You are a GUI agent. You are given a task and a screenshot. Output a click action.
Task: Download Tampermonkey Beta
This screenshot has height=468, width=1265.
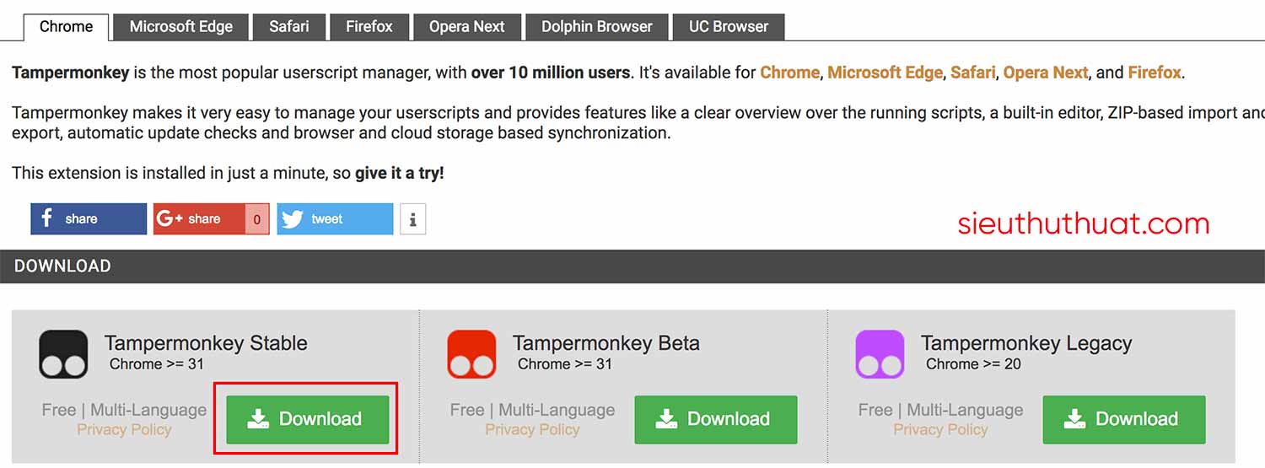(715, 419)
